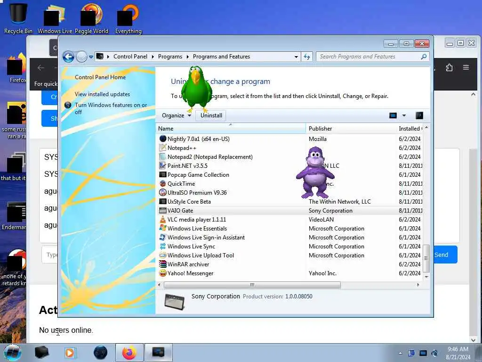The image size is (482, 362).
Task: Select Paint.NET v3.5.5 icon
Action: click(x=162, y=165)
